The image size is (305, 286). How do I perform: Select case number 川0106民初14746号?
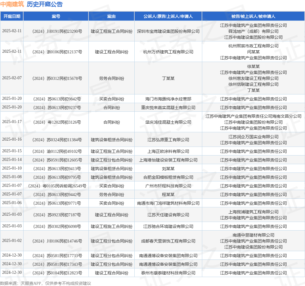(57, 241)
